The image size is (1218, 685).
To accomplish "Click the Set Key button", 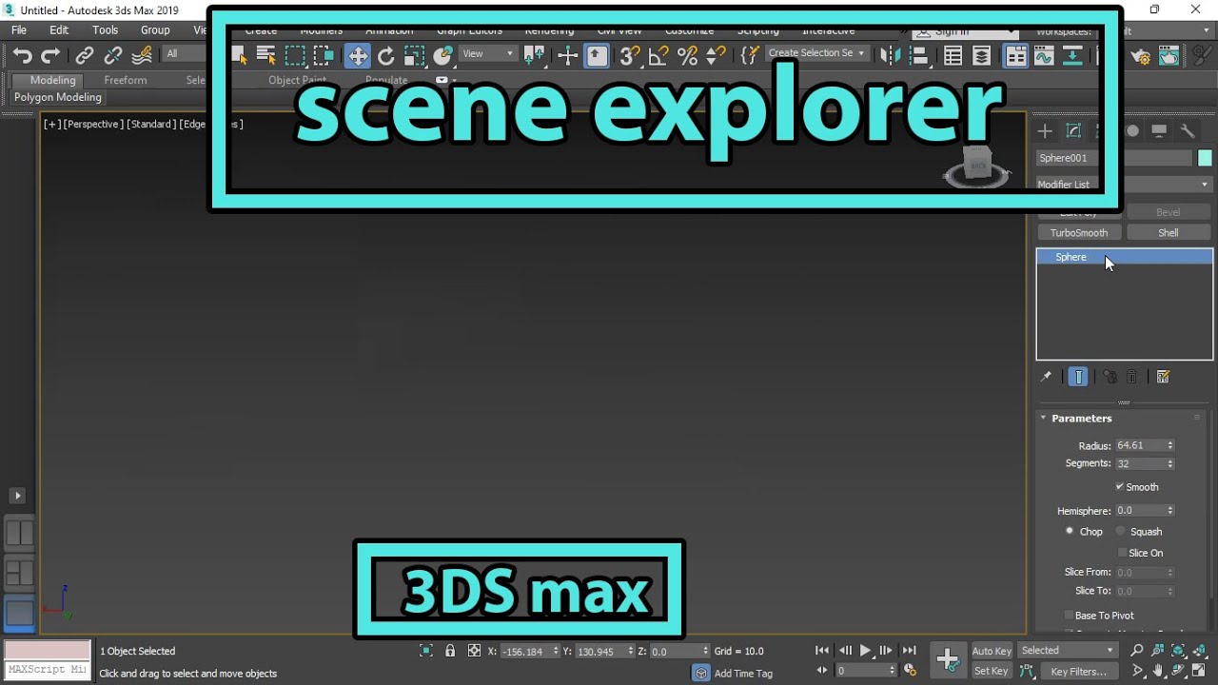I will pyautogui.click(x=992, y=671).
